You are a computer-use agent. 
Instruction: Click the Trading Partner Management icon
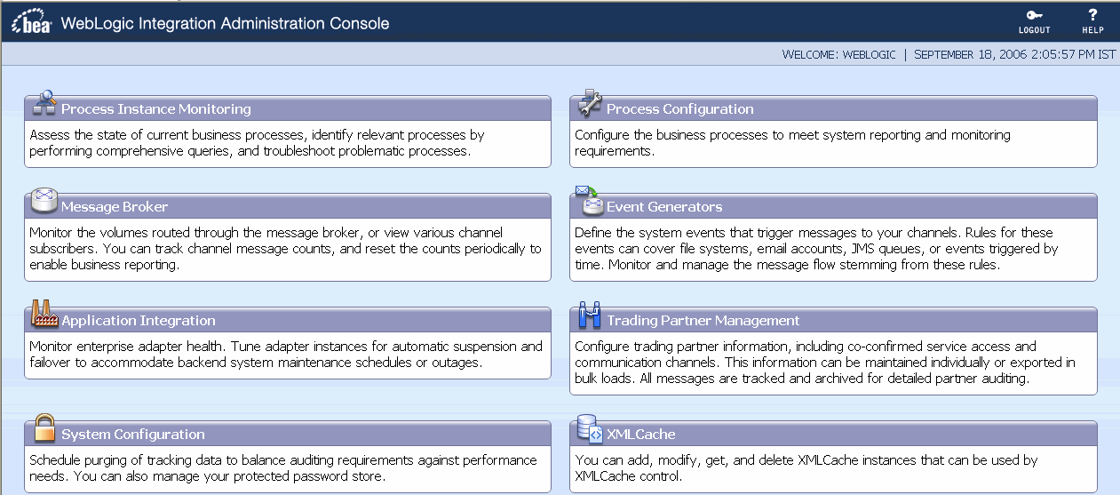[590, 314]
